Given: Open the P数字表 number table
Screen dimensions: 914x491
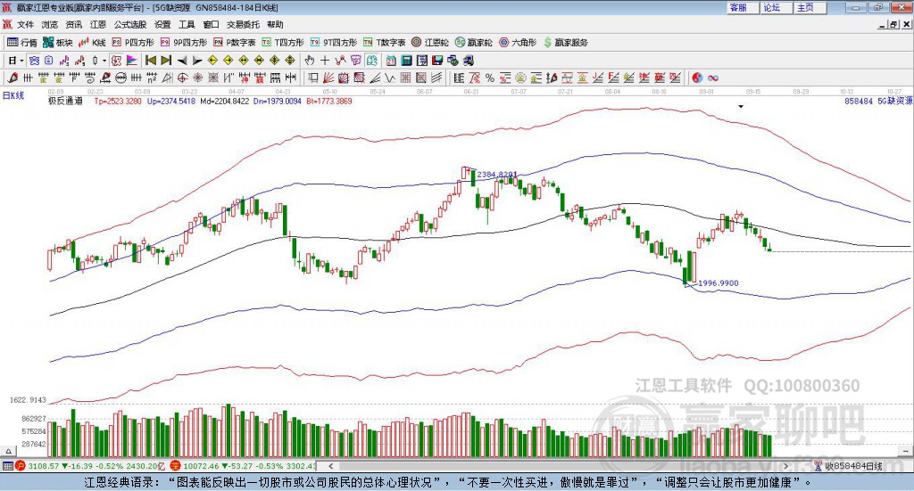Looking at the screenshot, I should (x=235, y=43).
